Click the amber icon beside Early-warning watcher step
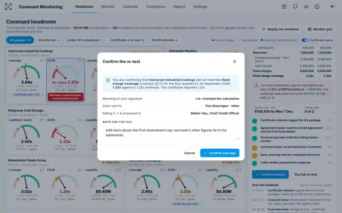The width and height of the screenshot is (342, 213). pos(255,155)
